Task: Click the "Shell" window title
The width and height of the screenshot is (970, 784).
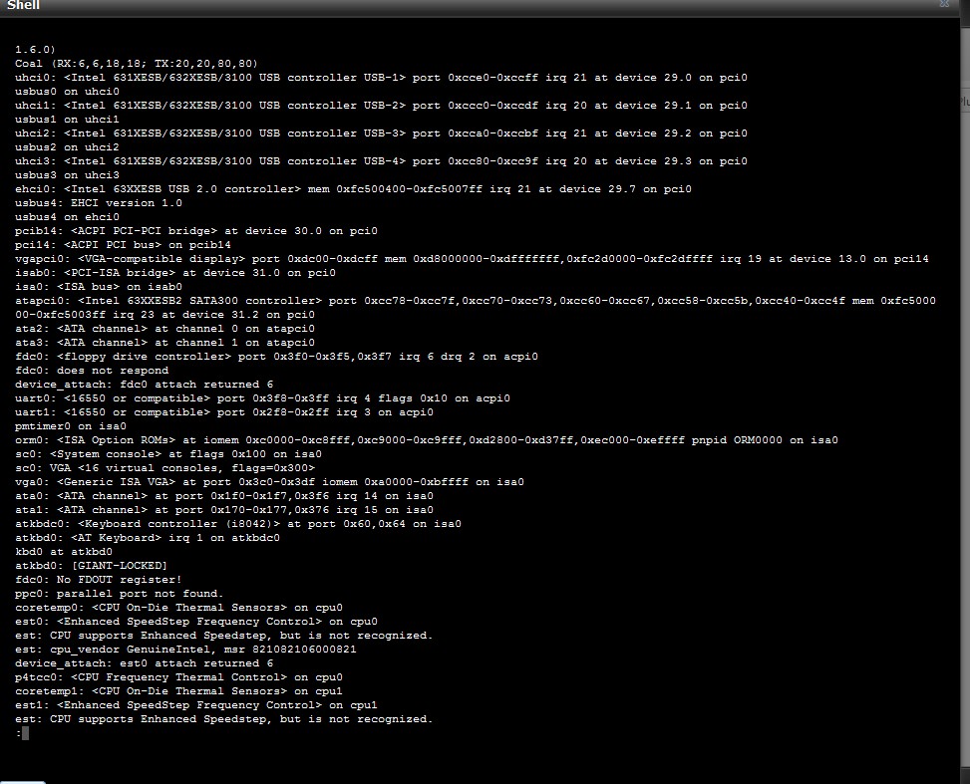Action: (x=24, y=5)
